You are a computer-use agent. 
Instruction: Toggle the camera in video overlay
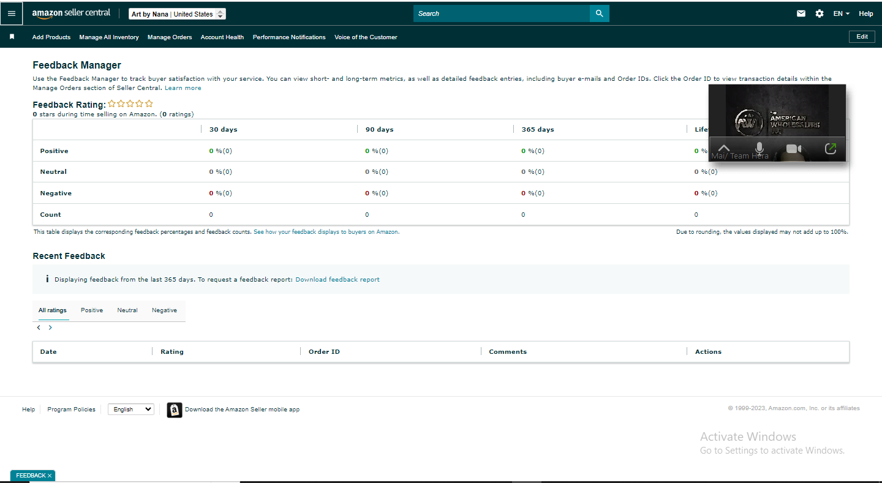pyautogui.click(x=794, y=149)
